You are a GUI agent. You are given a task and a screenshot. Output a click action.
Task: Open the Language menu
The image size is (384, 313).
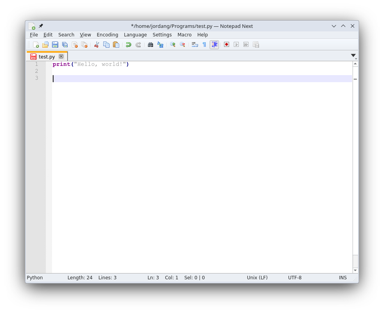[x=135, y=34]
